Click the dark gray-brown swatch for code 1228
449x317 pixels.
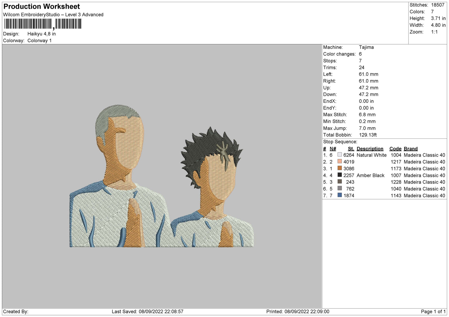[x=340, y=182]
